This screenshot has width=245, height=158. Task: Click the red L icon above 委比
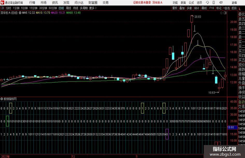(240, 9)
